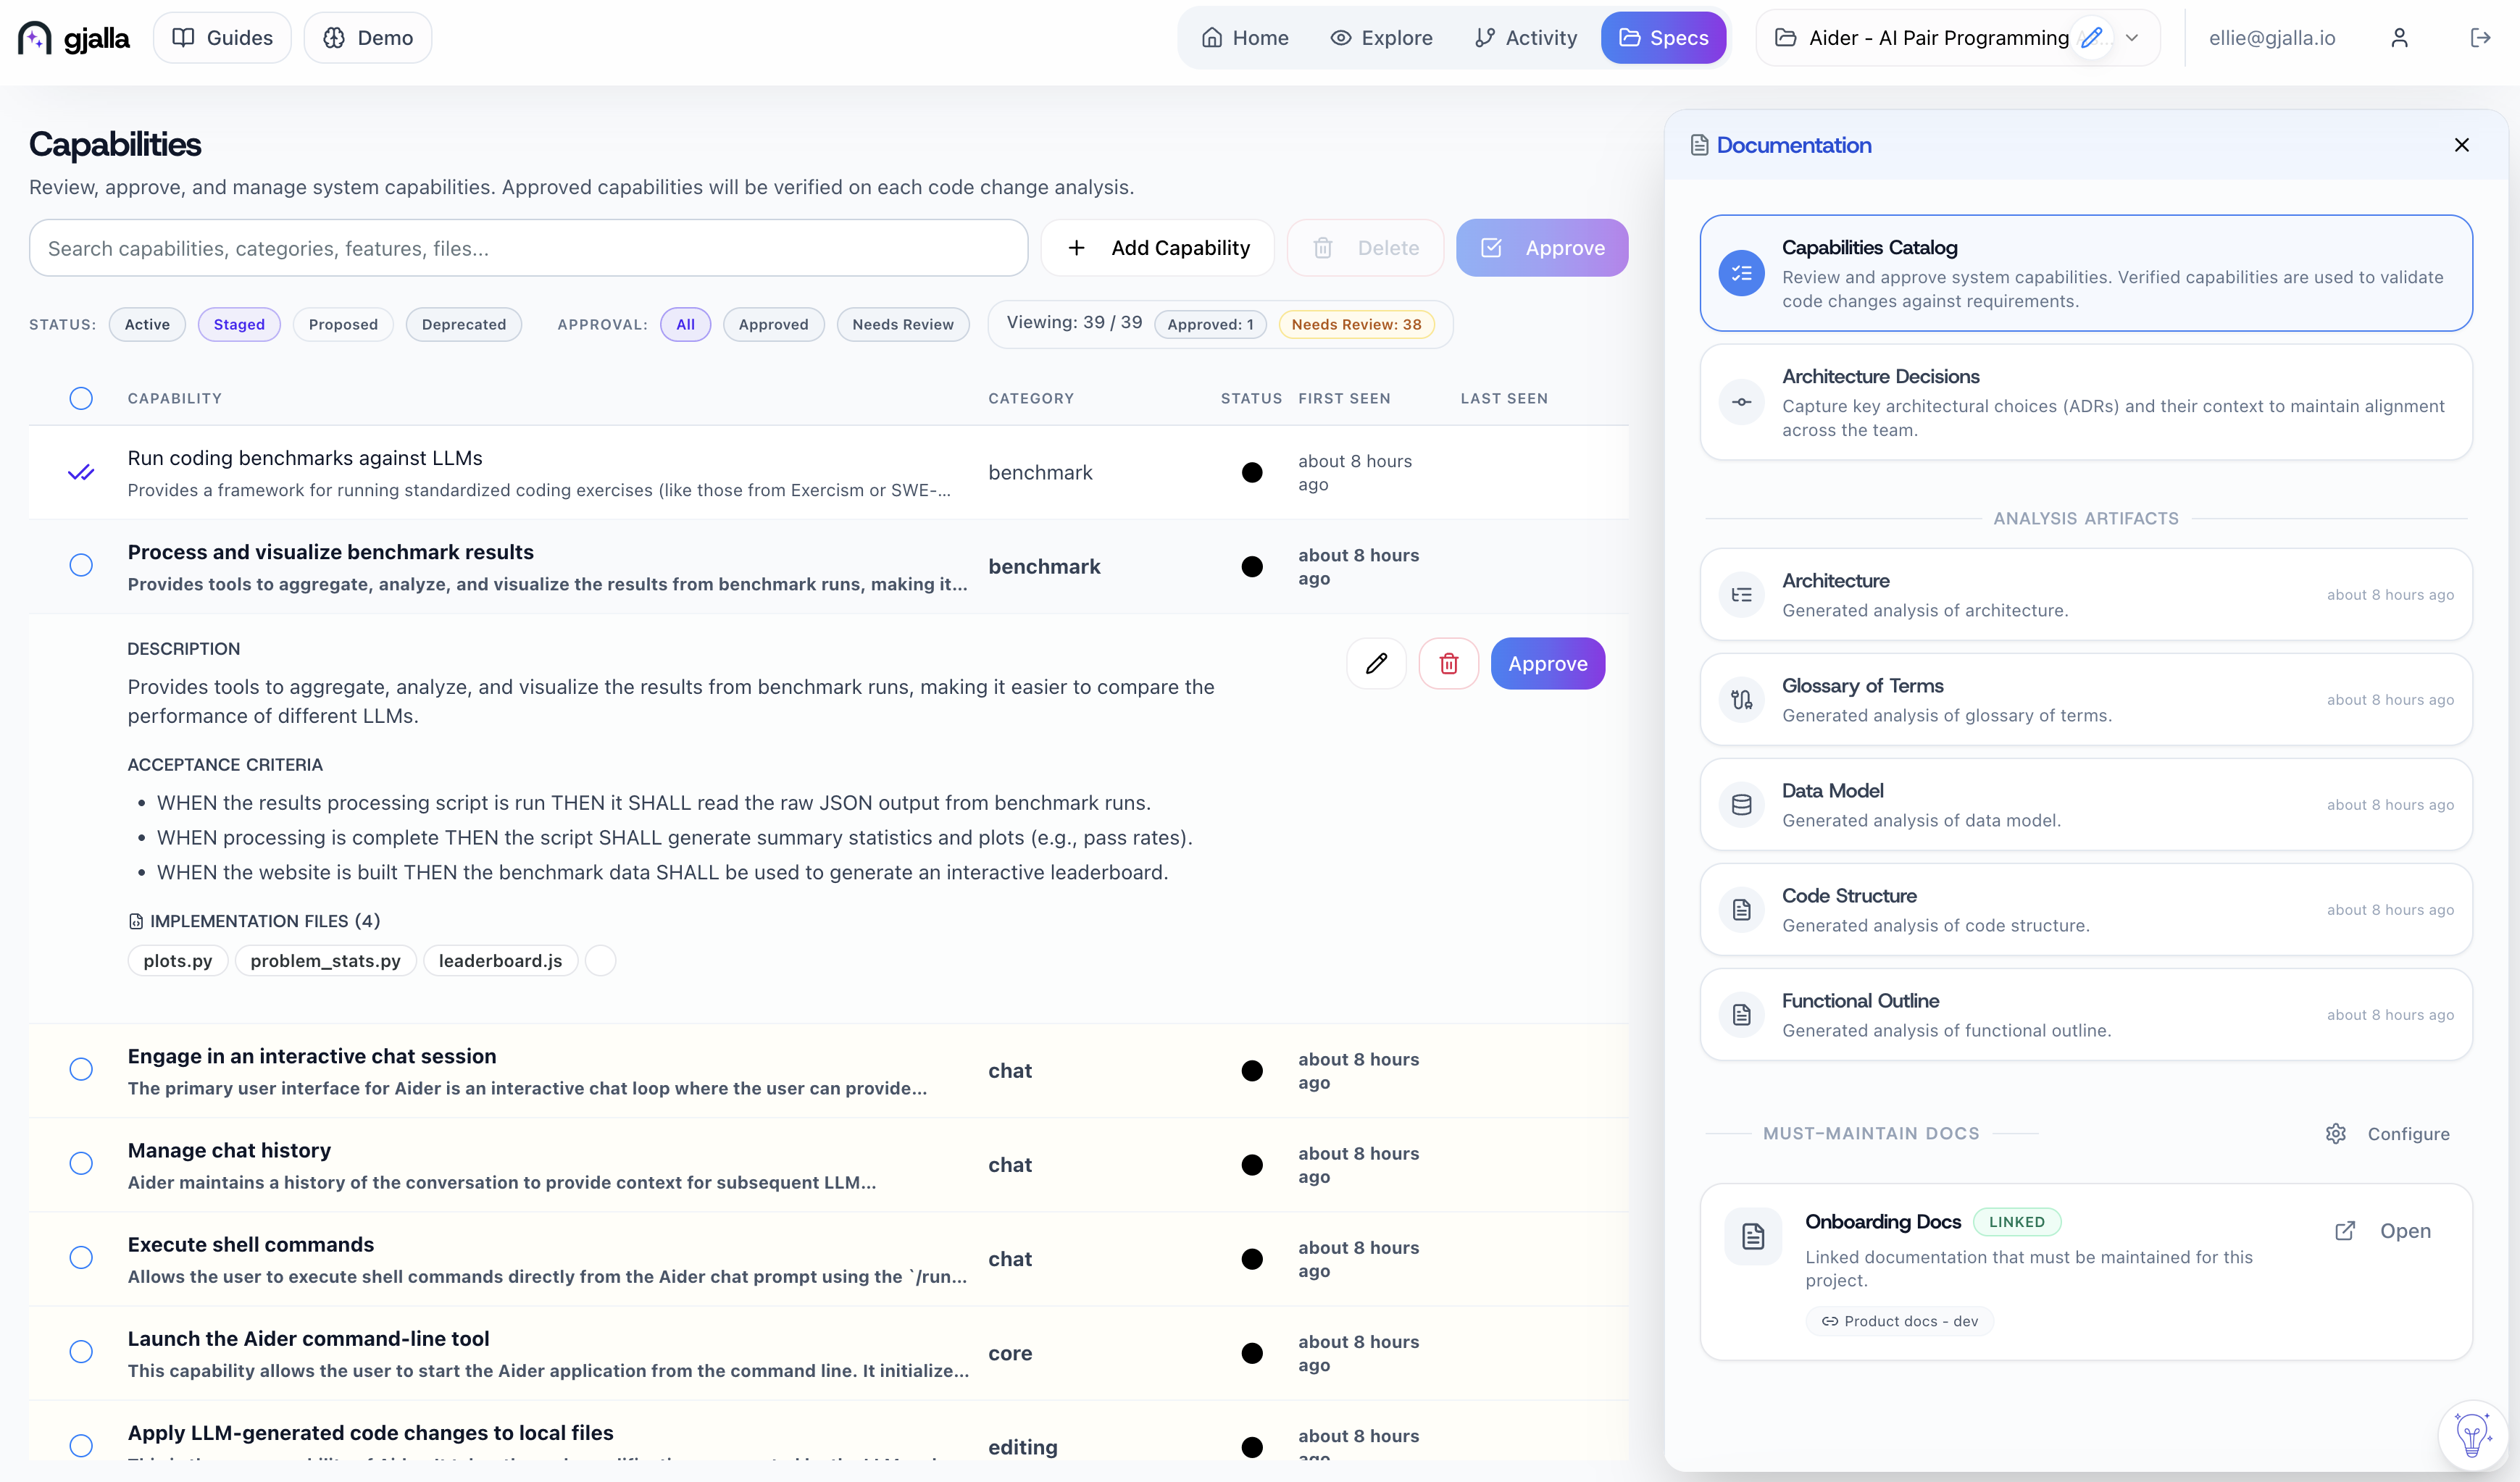
Task: Click the user profile icon
Action: (2399, 38)
